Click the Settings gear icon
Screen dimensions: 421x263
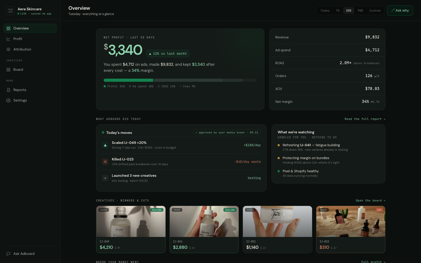coord(8,100)
